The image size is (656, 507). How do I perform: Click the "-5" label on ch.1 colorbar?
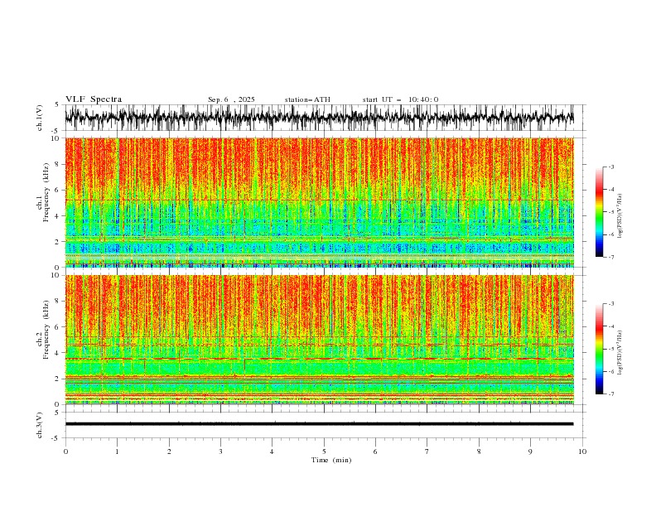pos(610,212)
